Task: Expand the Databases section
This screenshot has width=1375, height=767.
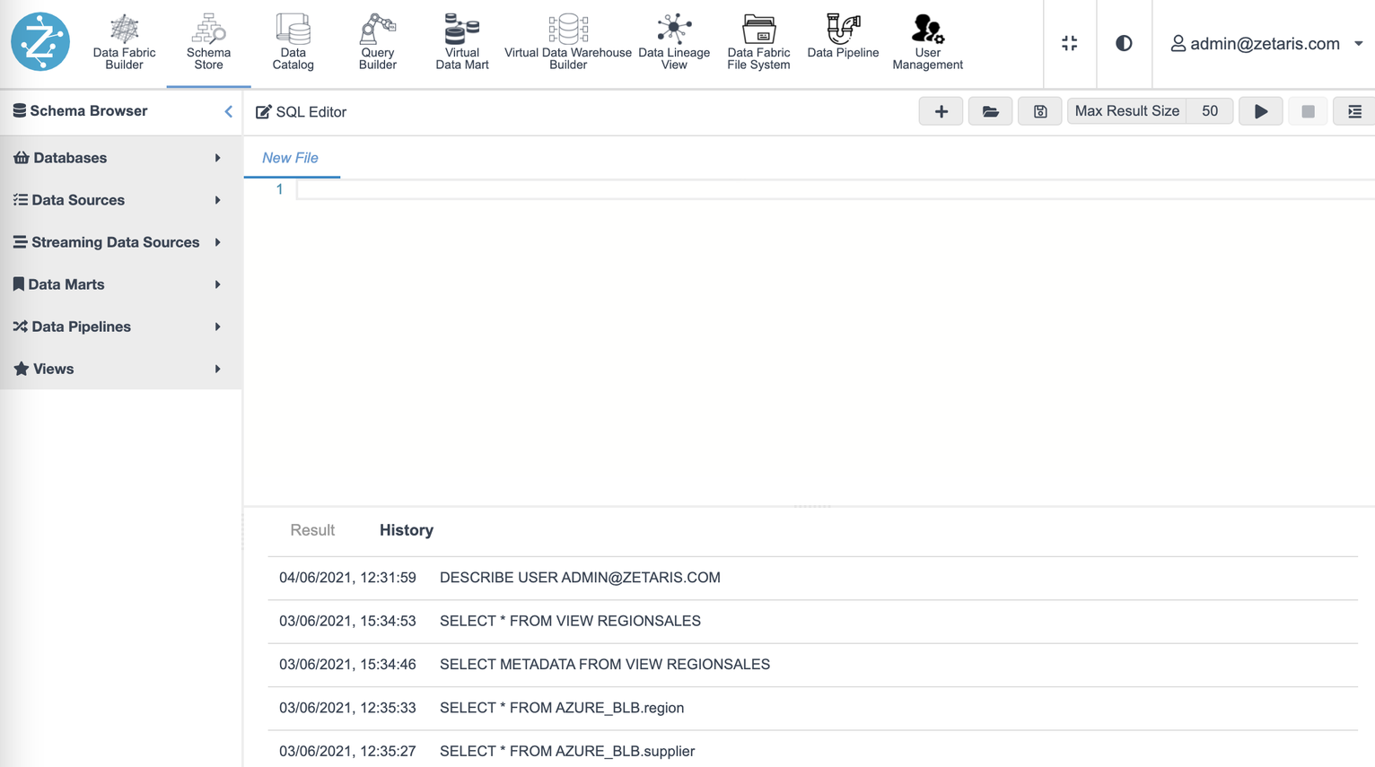Action: click(216, 158)
